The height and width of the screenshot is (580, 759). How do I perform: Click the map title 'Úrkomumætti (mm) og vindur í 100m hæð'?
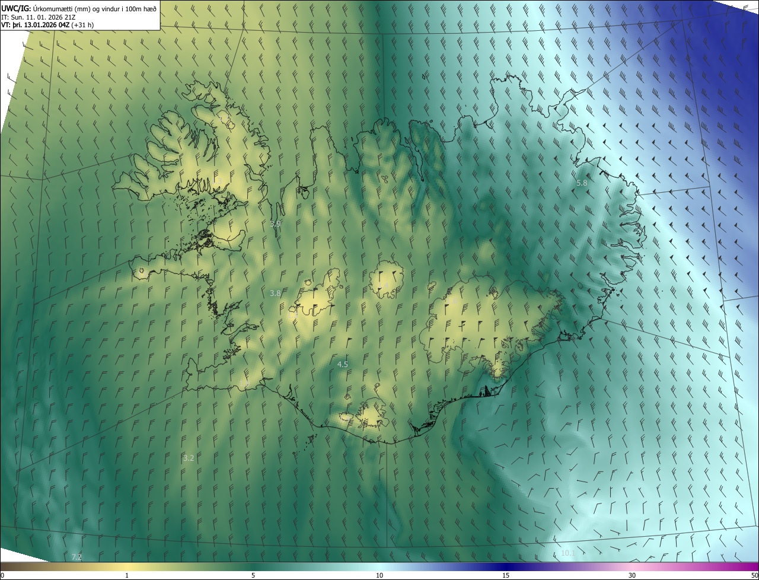94,8
